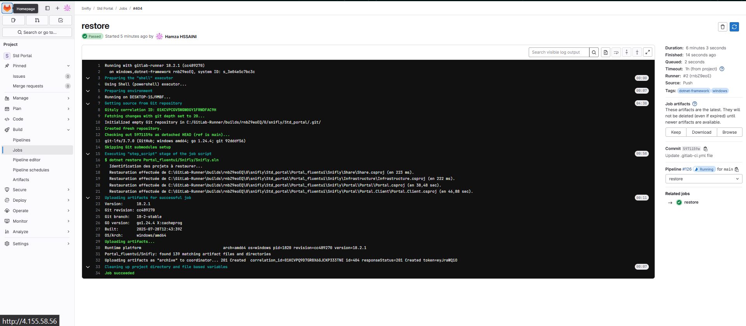Viewport: 746px width, 326px height.
Task: Open the restore related job link
Action: click(691, 202)
